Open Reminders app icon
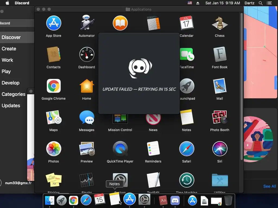278x208 pixels. (153, 148)
